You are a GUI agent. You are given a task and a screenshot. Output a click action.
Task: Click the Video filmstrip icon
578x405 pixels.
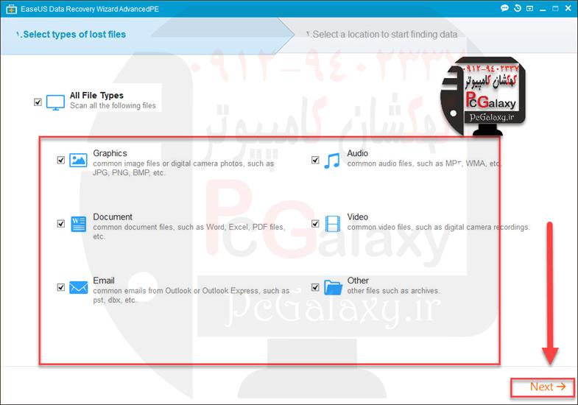pos(333,224)
